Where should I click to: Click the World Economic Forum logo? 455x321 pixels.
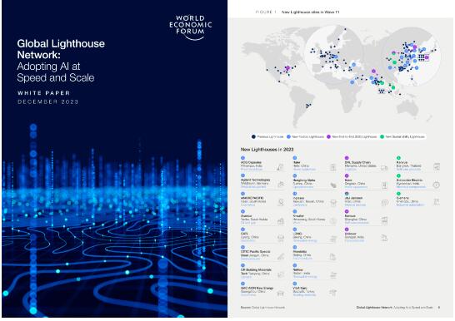click(190, 27)
